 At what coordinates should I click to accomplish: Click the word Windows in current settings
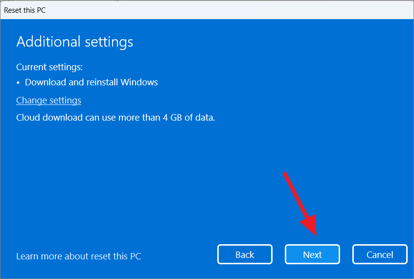click(139, 82)
